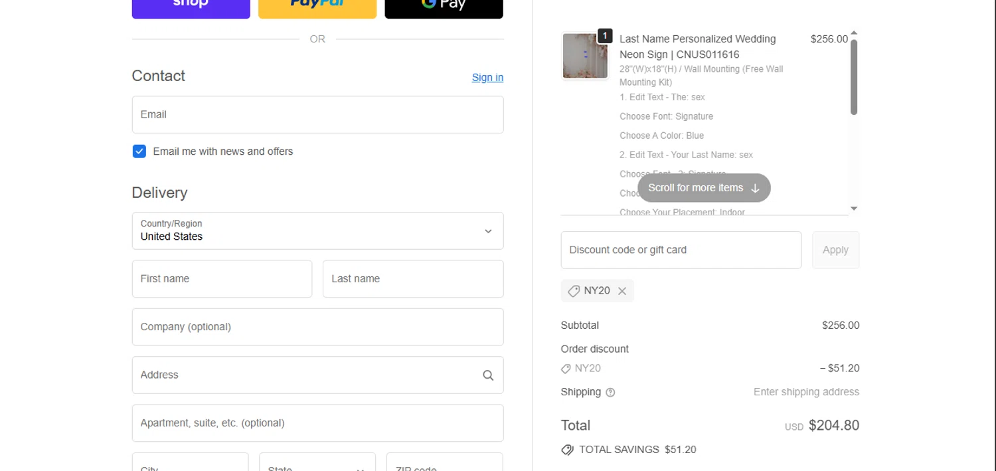996x471 pixels.
Task: Click the Apartment, suite, etc. field
Action: [317, 423]
